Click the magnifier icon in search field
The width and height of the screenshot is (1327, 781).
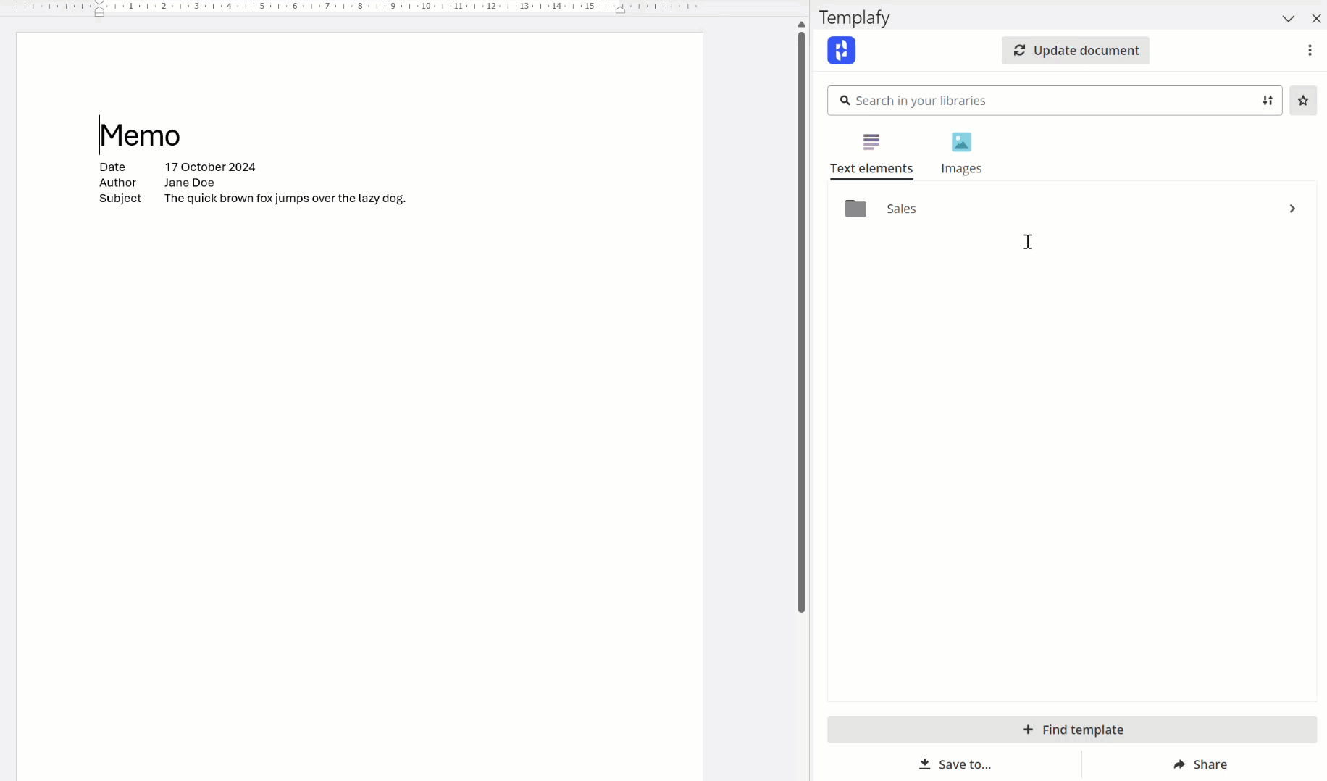(x=845, y=101)
